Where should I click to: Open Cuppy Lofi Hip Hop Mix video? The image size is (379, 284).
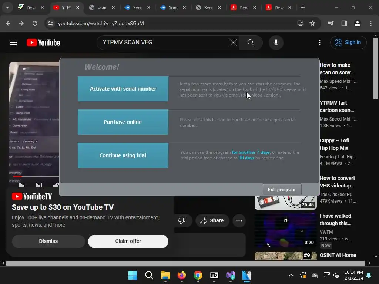tap(334, 144)
